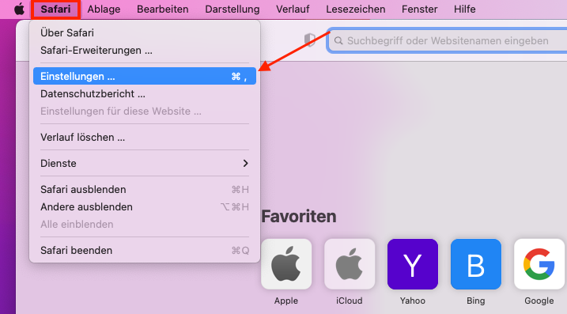The width and height of the screenshot is (567, 314).
Task: Open the Apple favorite tile
Action: click(x=286, y=264)
